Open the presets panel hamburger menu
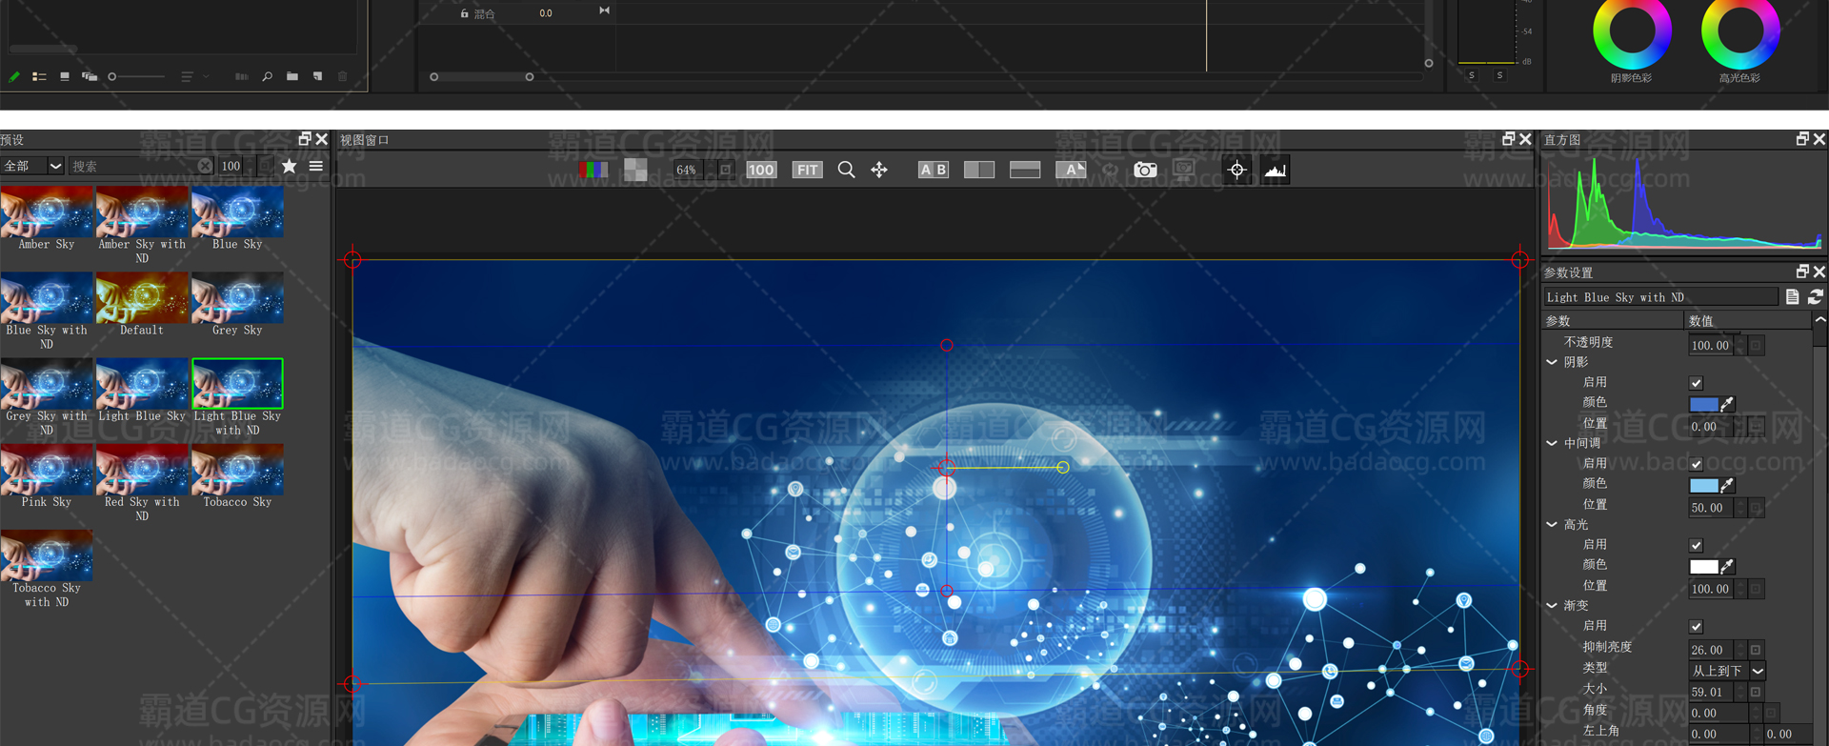The width and height of the screenshot is (1829, 746). point(316,166)
